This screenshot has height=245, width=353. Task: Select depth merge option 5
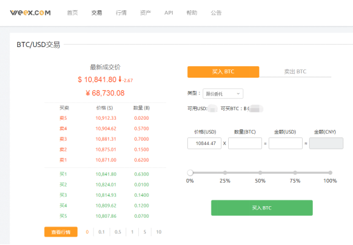[x=145, y=232]
